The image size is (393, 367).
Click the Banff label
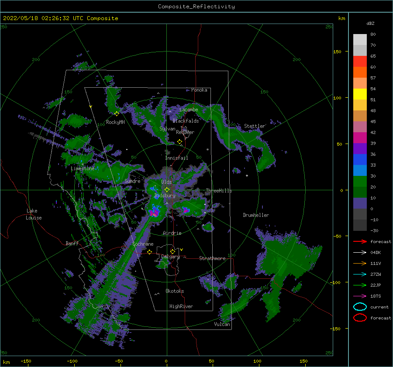[72, 243]
